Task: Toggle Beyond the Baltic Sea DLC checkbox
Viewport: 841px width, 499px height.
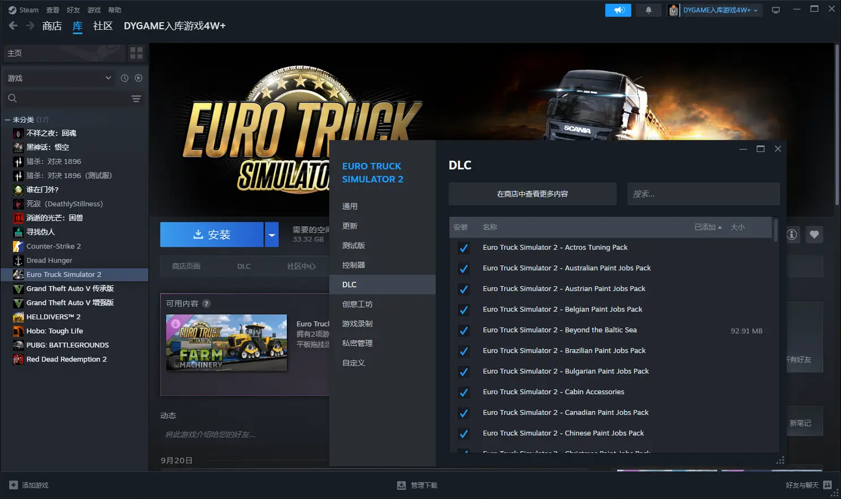Action: (x=464, y=330)
